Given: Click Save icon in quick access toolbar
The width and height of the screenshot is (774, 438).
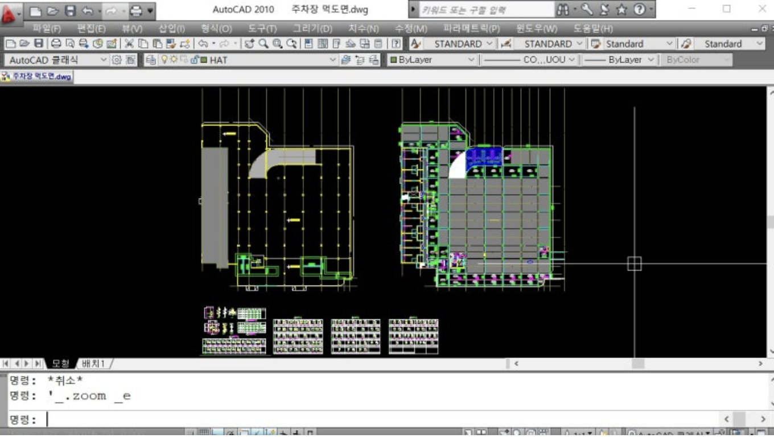Looking at the screenshot, I should click(69, 10).
